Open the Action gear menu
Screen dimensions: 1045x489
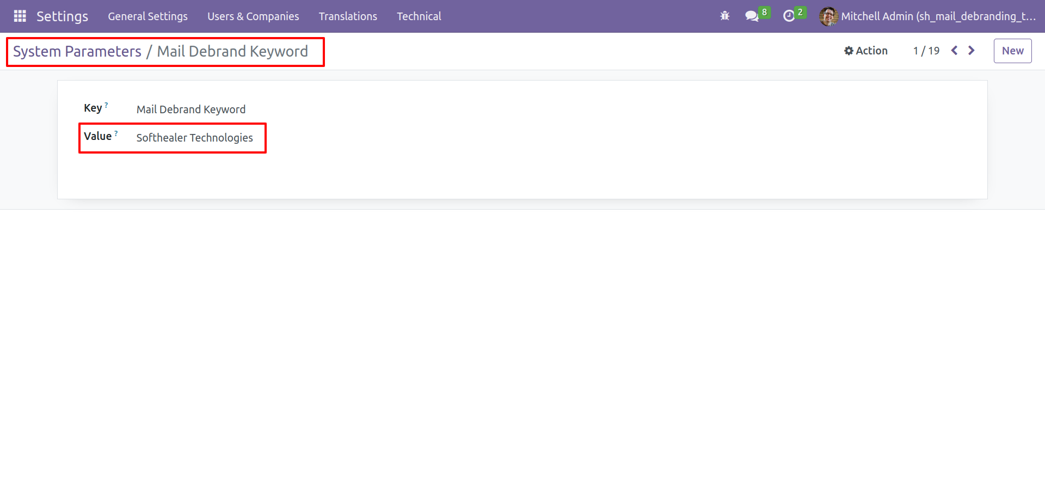tap(866, 51)
